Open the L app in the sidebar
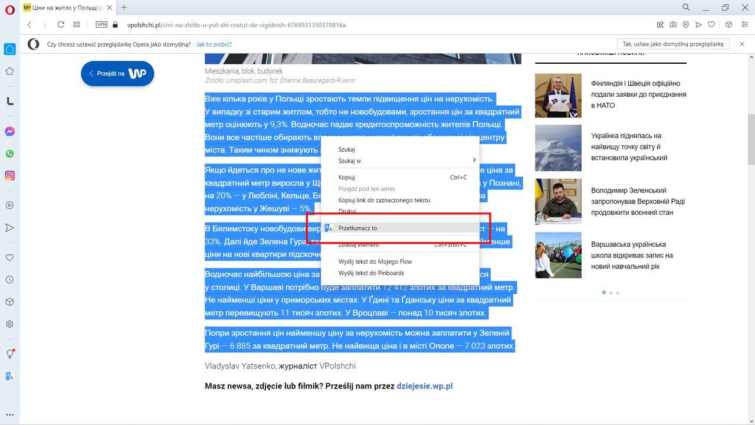755x425 pixels. [9, 101]
